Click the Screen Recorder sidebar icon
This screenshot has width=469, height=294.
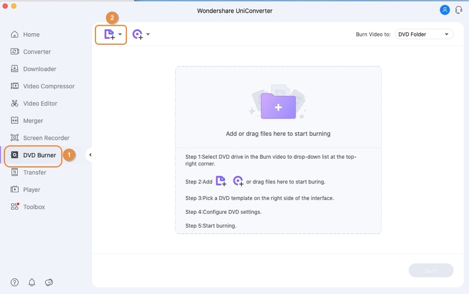tap(14, 138)
